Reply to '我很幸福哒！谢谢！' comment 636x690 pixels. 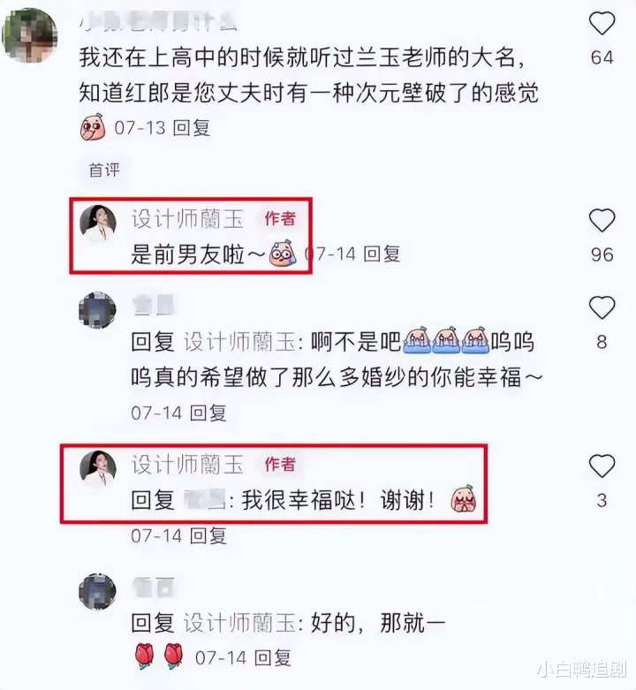click(x=208, y=535)
